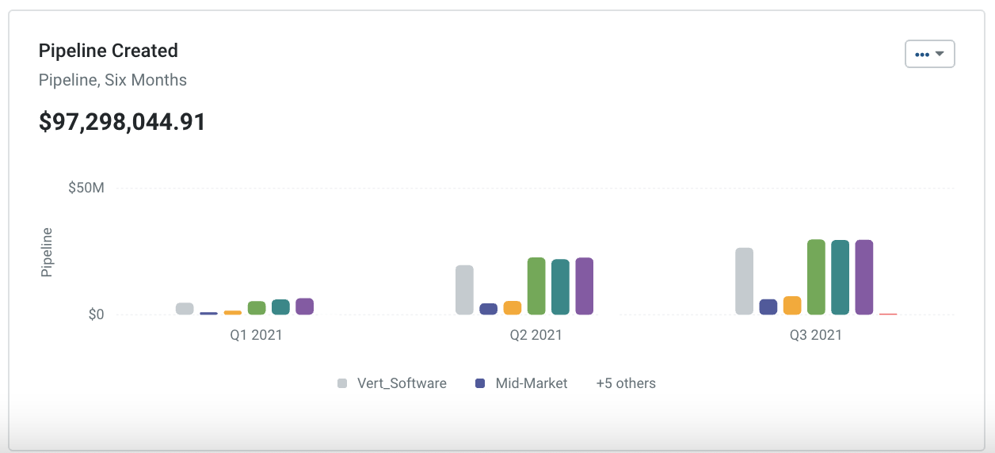The height and width of the screenshot is (453, 995).
Task: Expand the +5 others legend
Action: coord(626,383)
